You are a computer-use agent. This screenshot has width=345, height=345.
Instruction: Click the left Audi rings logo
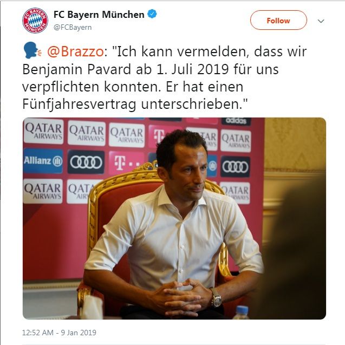click(86, 162)
